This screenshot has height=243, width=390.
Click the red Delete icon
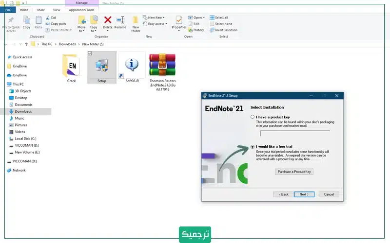pyautogui.click(x=108, y=20)
